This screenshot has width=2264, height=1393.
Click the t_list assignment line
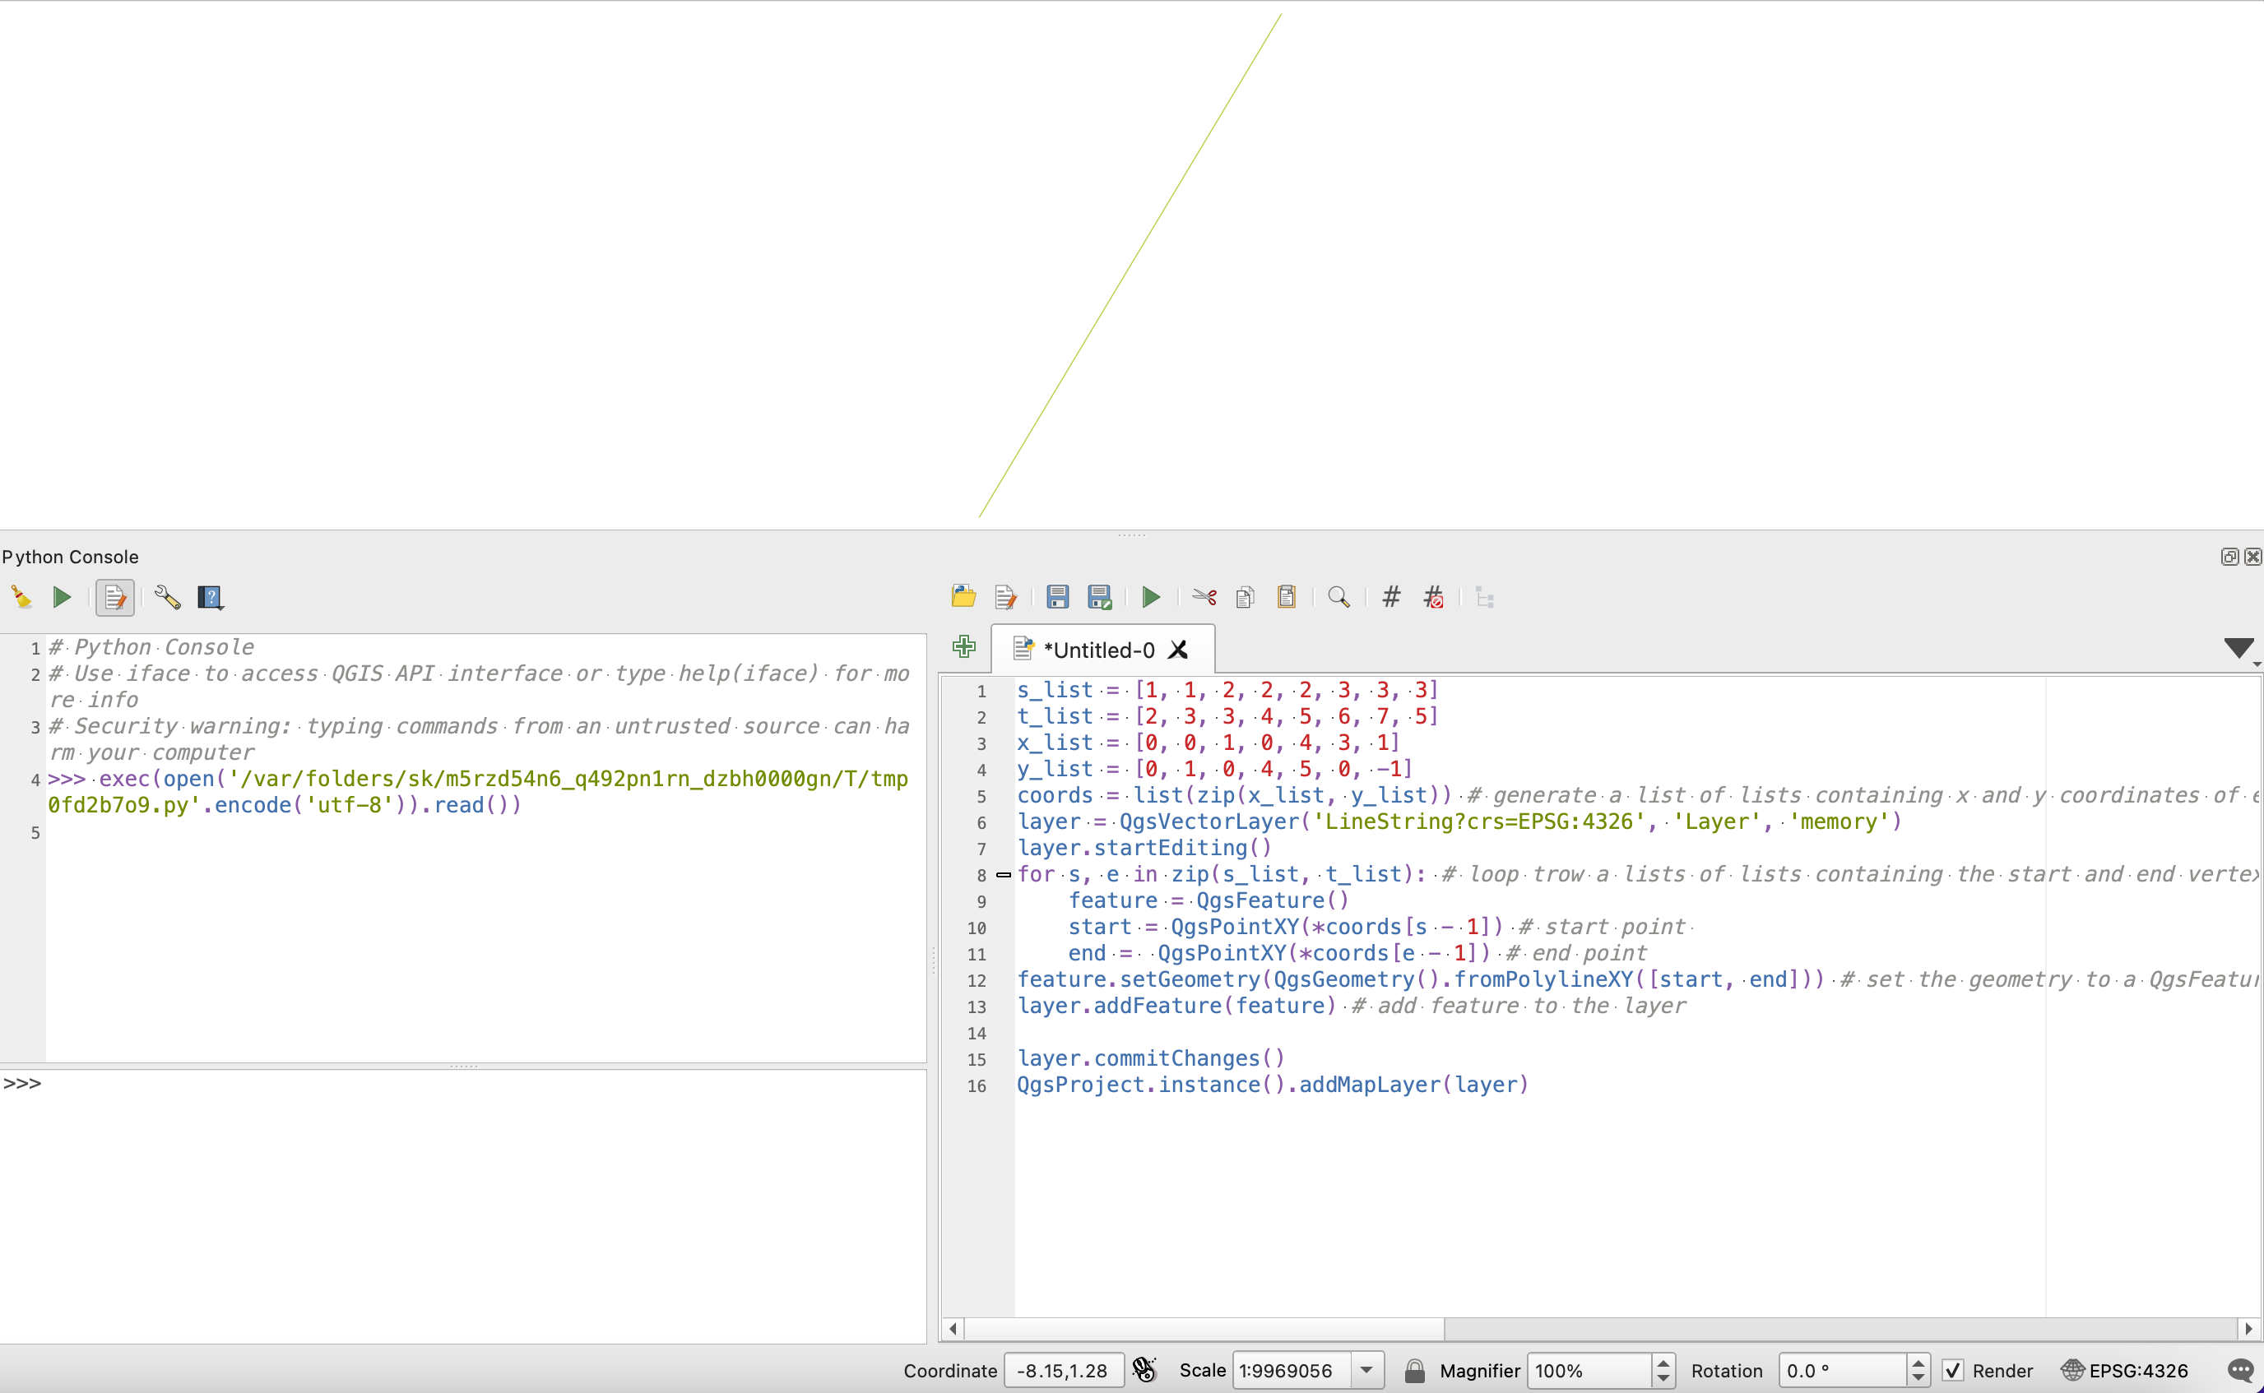pos(1227,716)
